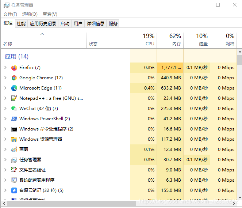Expand the Notepad++ process row

5,98
